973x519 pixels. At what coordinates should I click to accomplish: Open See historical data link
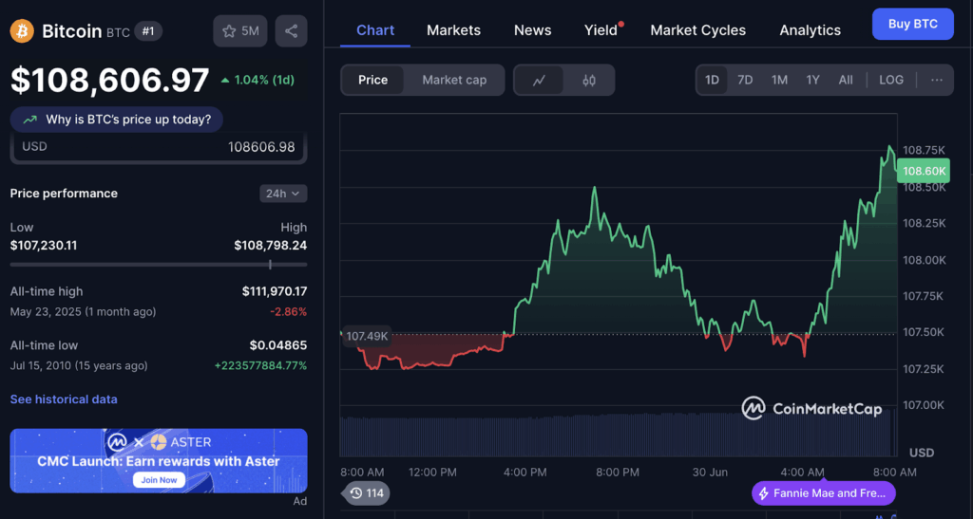(64, 399)
